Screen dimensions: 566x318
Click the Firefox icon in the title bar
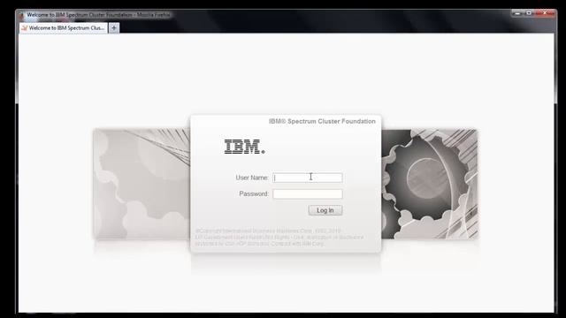coord(21,15)
